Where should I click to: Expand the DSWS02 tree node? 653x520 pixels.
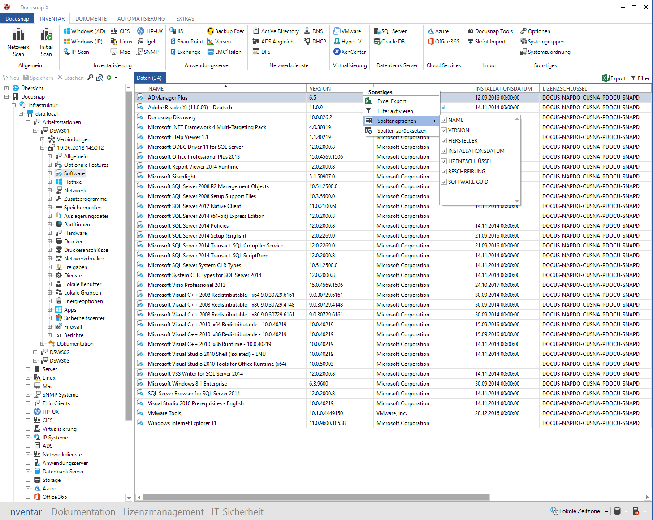pos(35,352)
